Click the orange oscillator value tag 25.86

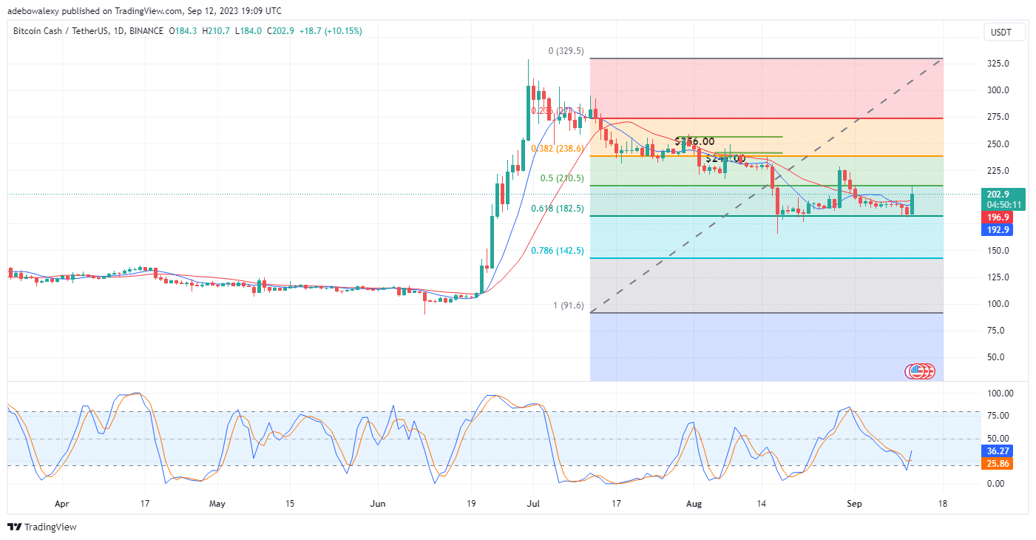[x=997, y=463]
